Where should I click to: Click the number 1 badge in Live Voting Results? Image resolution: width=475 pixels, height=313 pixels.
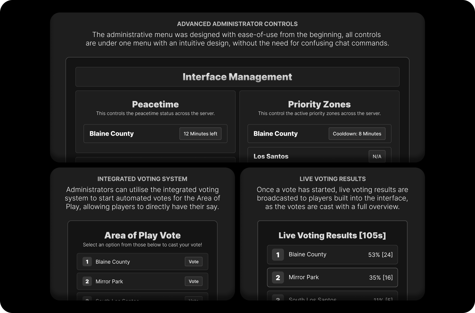[x=278, y=255]
